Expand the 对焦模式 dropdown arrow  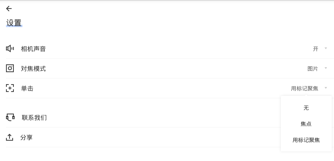tap(326, 68)
